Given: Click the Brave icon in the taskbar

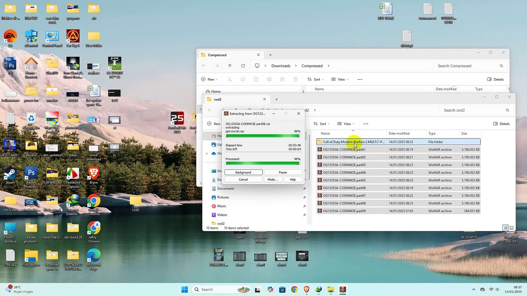Looking at the screenshot, I should click(306, 289).
